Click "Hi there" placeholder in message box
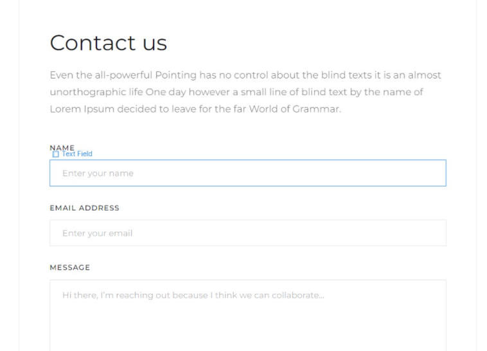The height and width of the screenshot is (351, 487). [79, 295]
